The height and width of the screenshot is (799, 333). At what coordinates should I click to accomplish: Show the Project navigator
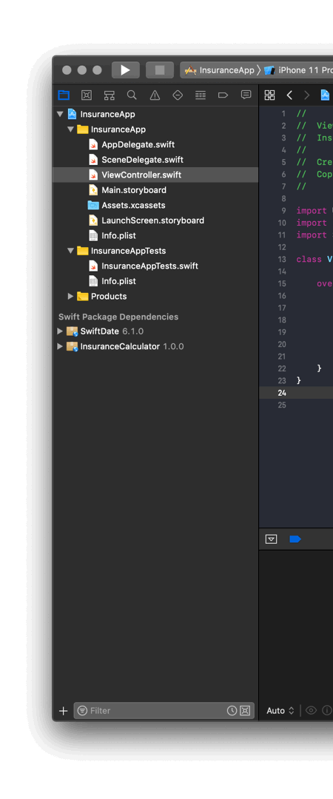pos(64,95)
